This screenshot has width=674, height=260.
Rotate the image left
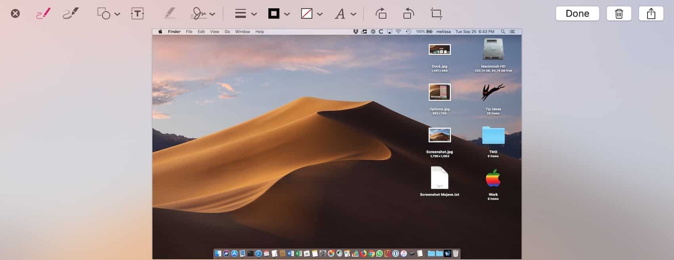408,13
